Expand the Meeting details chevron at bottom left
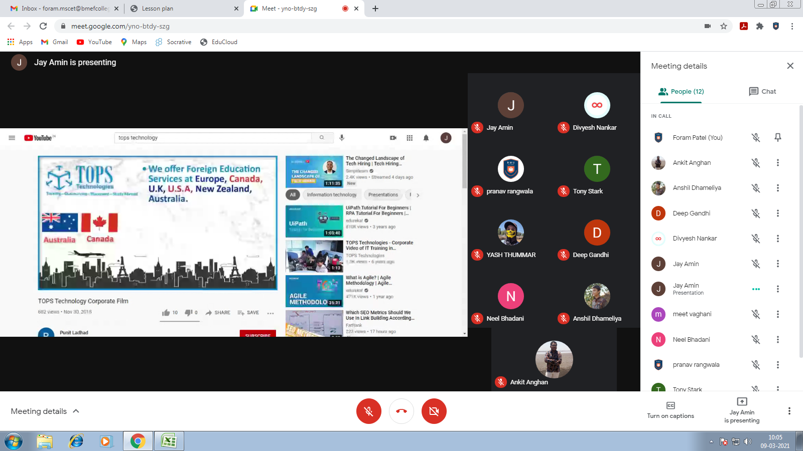Image resolution: width=803 pixels, height=451 pixels. (x=76, y=411)
